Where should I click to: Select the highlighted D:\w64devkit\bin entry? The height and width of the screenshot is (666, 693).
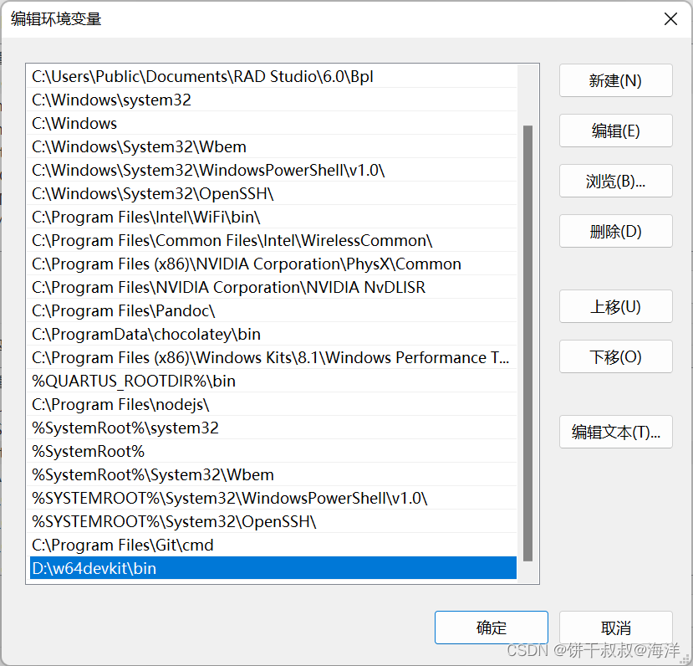click(273, 568)
